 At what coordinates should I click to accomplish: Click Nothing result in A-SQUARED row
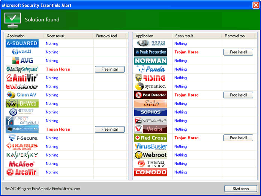pos(52,44)
